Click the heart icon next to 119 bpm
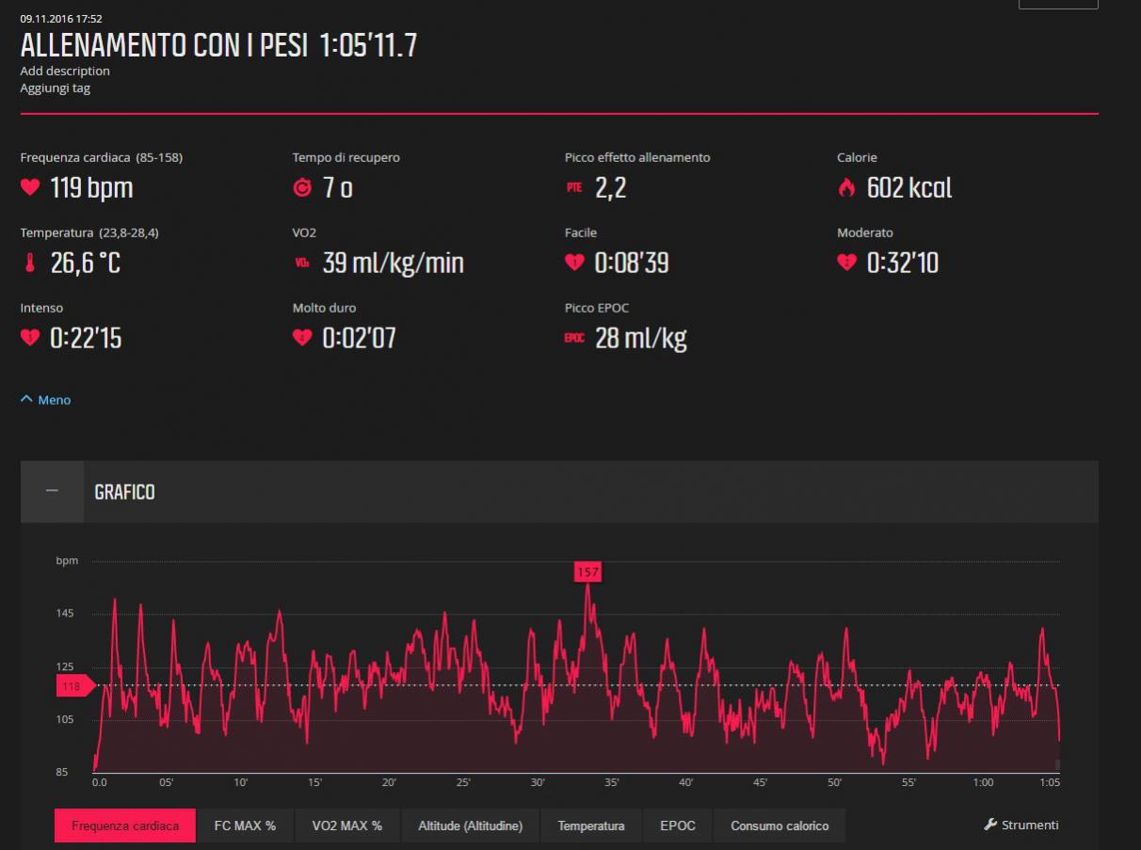This screenshot has height=850, width=1141. pyautogui.click(x=30, y=188)
